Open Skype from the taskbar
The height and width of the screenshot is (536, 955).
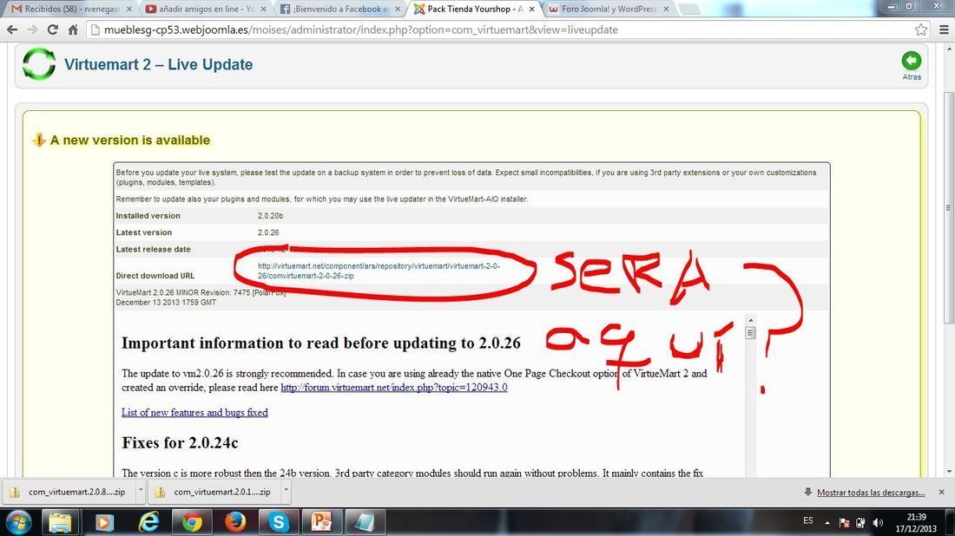[x=279, y=523]
